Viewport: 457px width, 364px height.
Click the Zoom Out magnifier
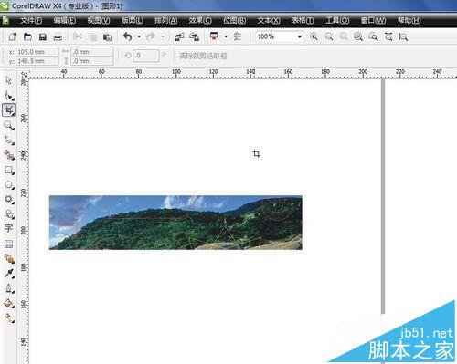point(329,36)
